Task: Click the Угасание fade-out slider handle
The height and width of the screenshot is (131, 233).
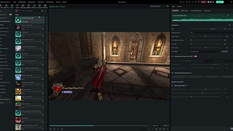Action: (191, 44)
